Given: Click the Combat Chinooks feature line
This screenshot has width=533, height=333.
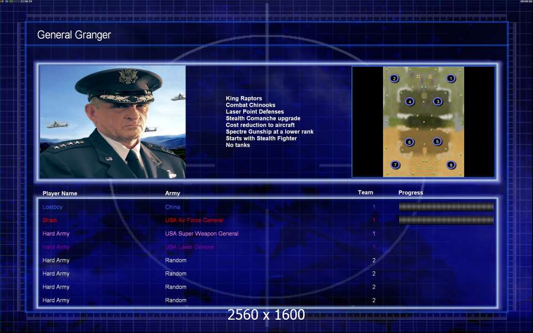Looking at the screenshot, I should click(x=250, y=105).
